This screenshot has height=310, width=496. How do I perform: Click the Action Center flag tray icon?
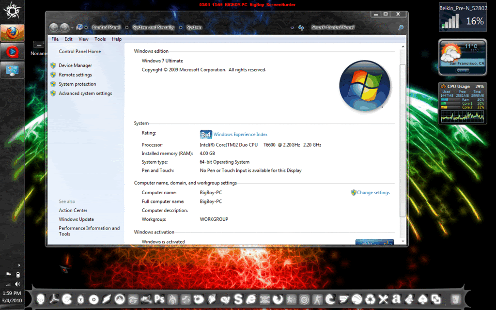8,275
